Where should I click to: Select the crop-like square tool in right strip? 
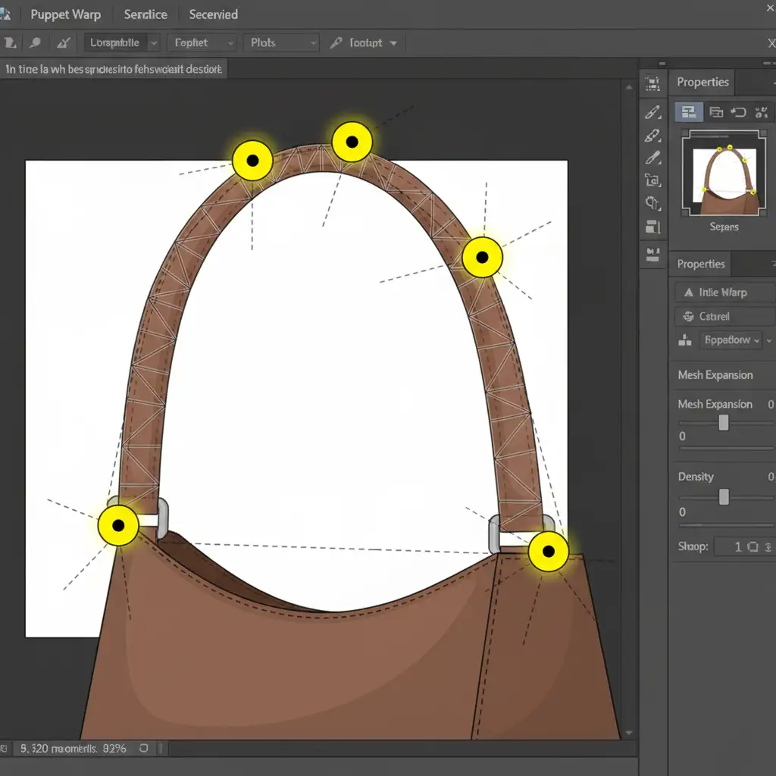pos(652,180)
